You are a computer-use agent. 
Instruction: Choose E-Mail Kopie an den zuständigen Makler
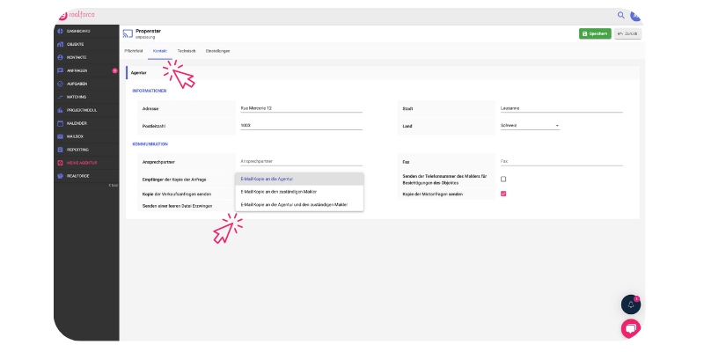(x=299, y=192)
